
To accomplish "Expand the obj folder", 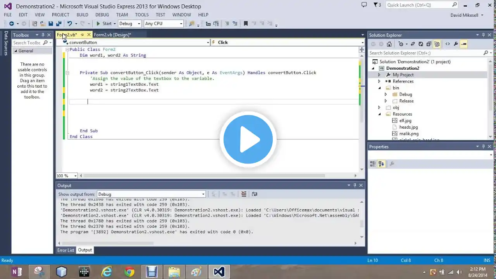I will pos(379,108).
